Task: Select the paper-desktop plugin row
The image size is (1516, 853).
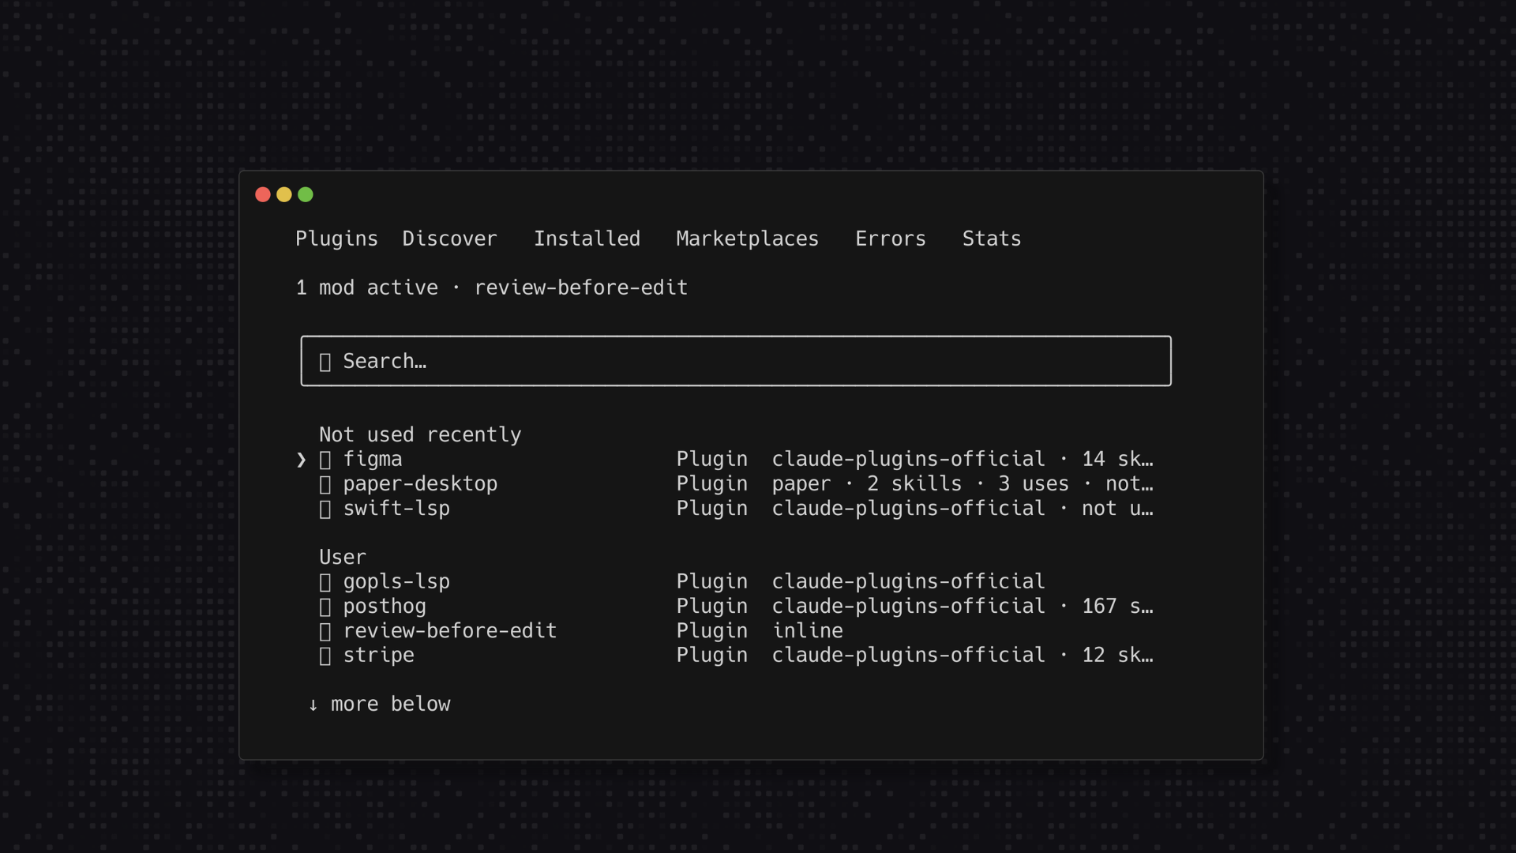Action: pyautogui.click(x=725, y=483)
